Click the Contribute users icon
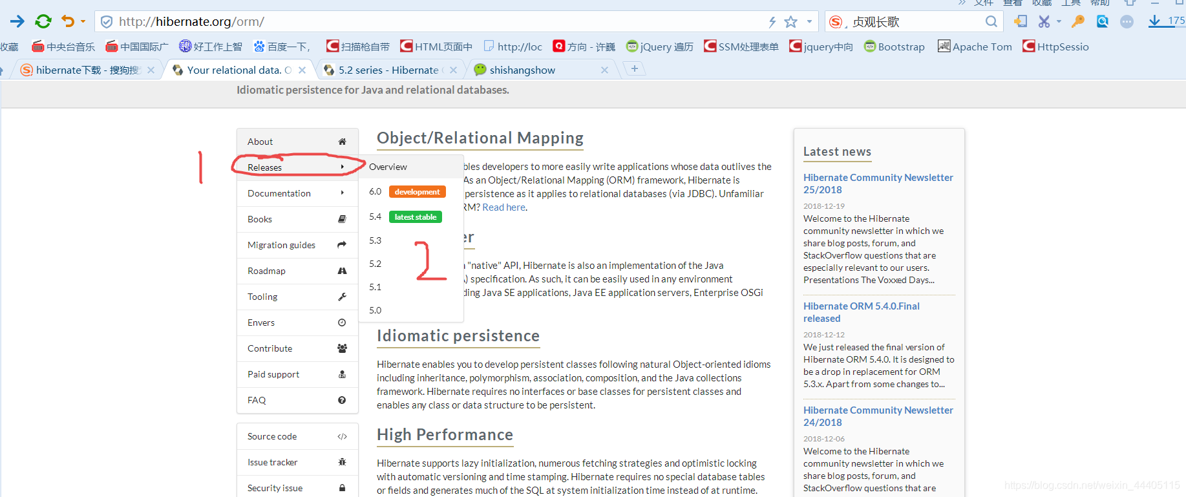Image resolution: width=1186 pixels, height=497 pixels. click(342, 348)
